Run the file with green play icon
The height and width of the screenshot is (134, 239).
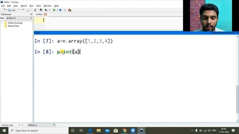pos(54,10)
